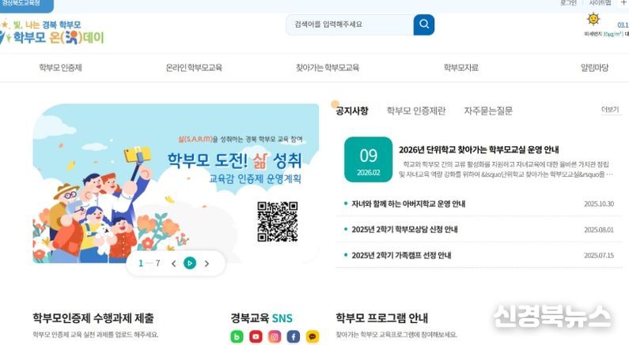The image size is (629, 345).
Task: Open the KakaoTalk SNS icon
Action: click(x=313, y=336)
